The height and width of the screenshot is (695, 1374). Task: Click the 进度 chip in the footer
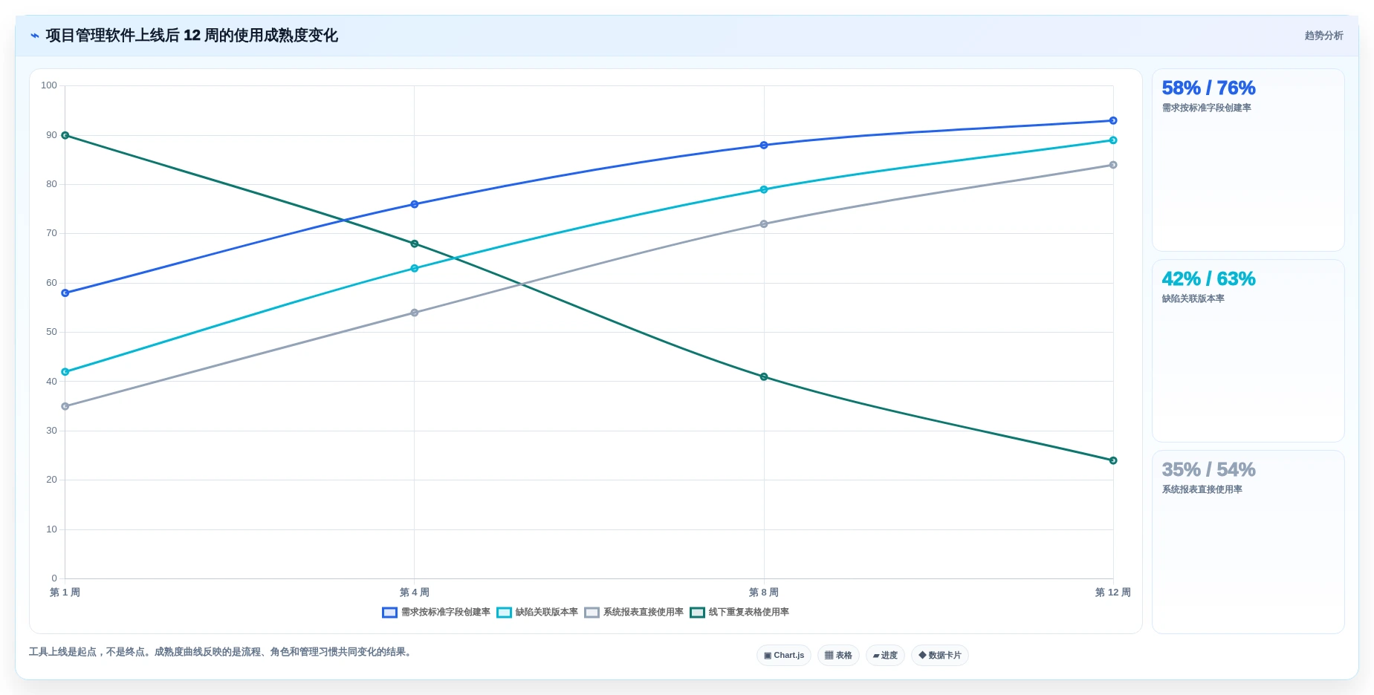[x=885, y=656]
